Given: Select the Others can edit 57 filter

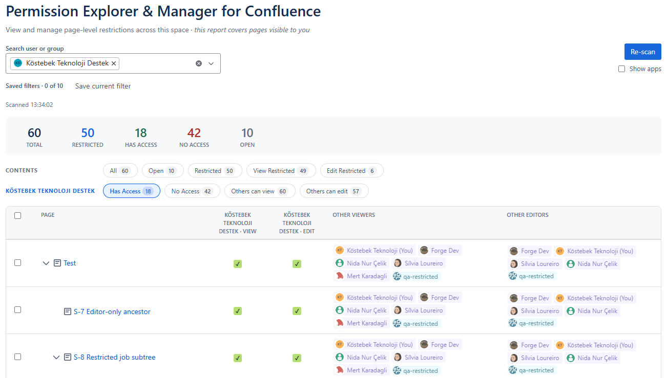Looking at the screenshot, I should pos(334,191).
